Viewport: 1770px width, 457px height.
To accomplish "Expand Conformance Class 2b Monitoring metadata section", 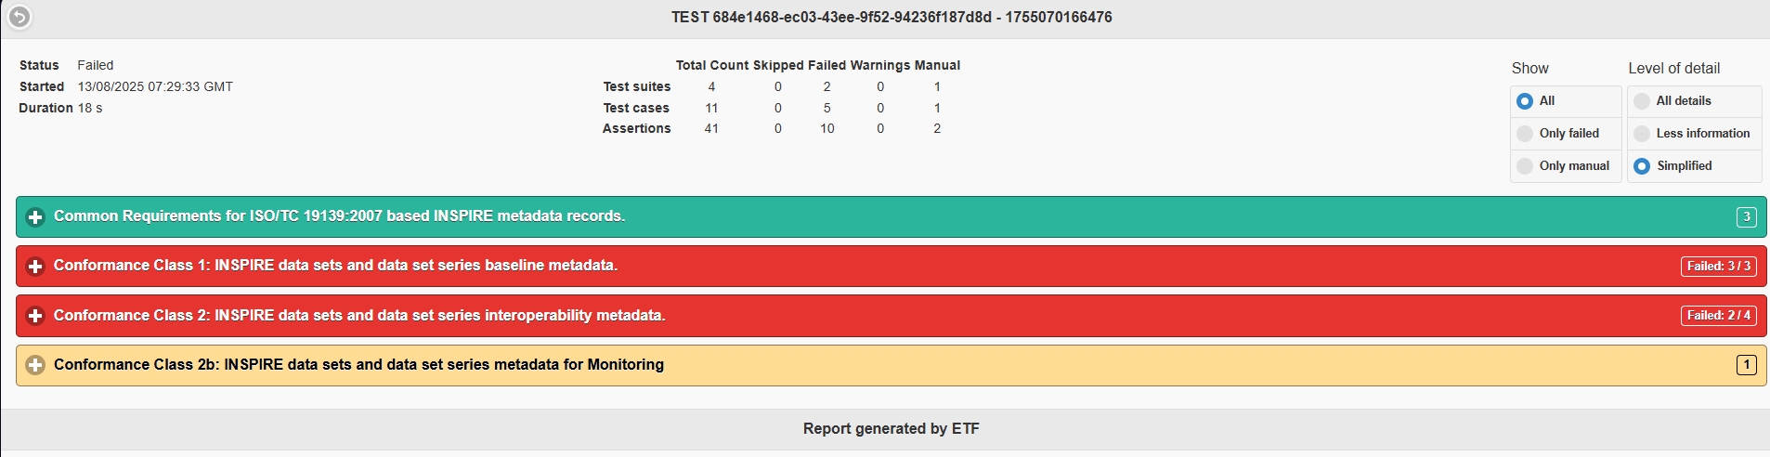I will tap(358, 365).
